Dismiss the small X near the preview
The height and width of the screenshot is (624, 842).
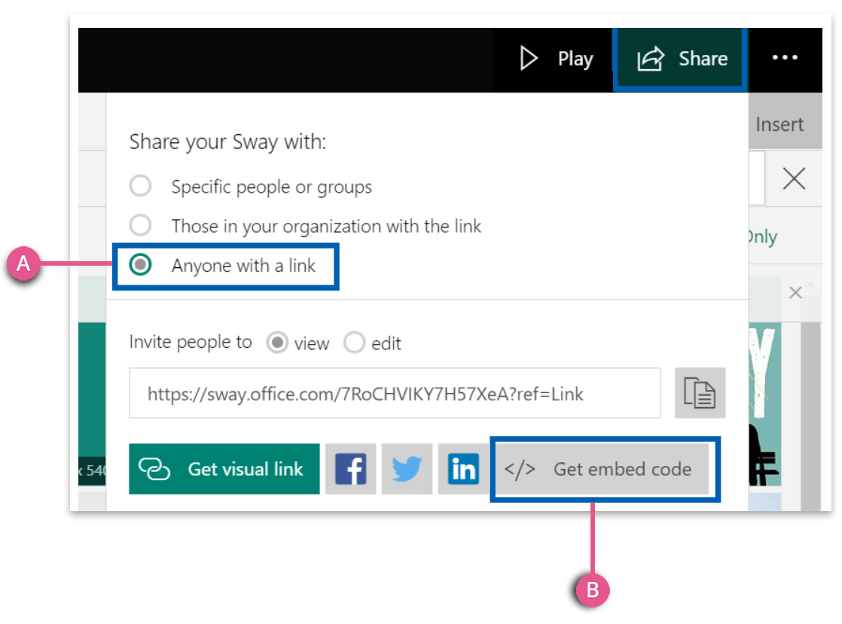click(795, 292)
